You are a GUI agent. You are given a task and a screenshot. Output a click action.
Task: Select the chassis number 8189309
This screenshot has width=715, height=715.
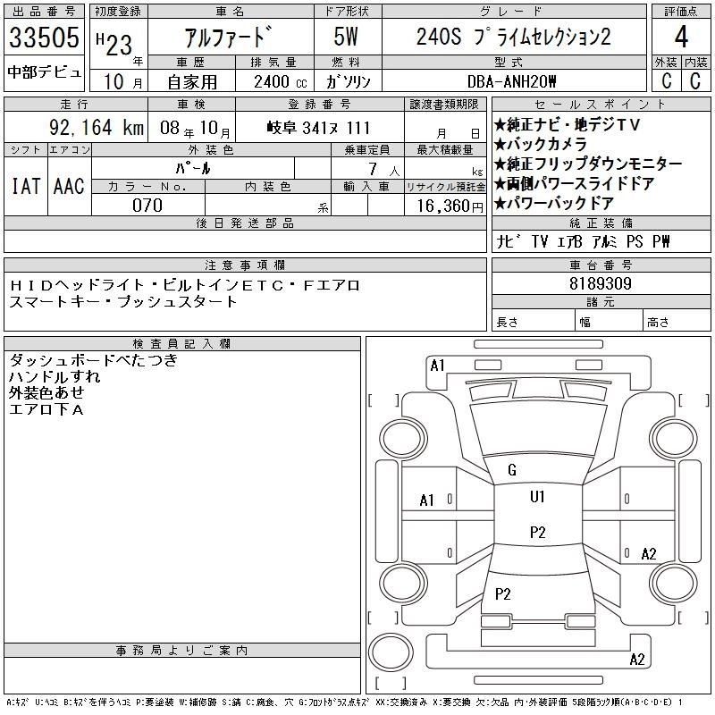click(x=601, y=283)
